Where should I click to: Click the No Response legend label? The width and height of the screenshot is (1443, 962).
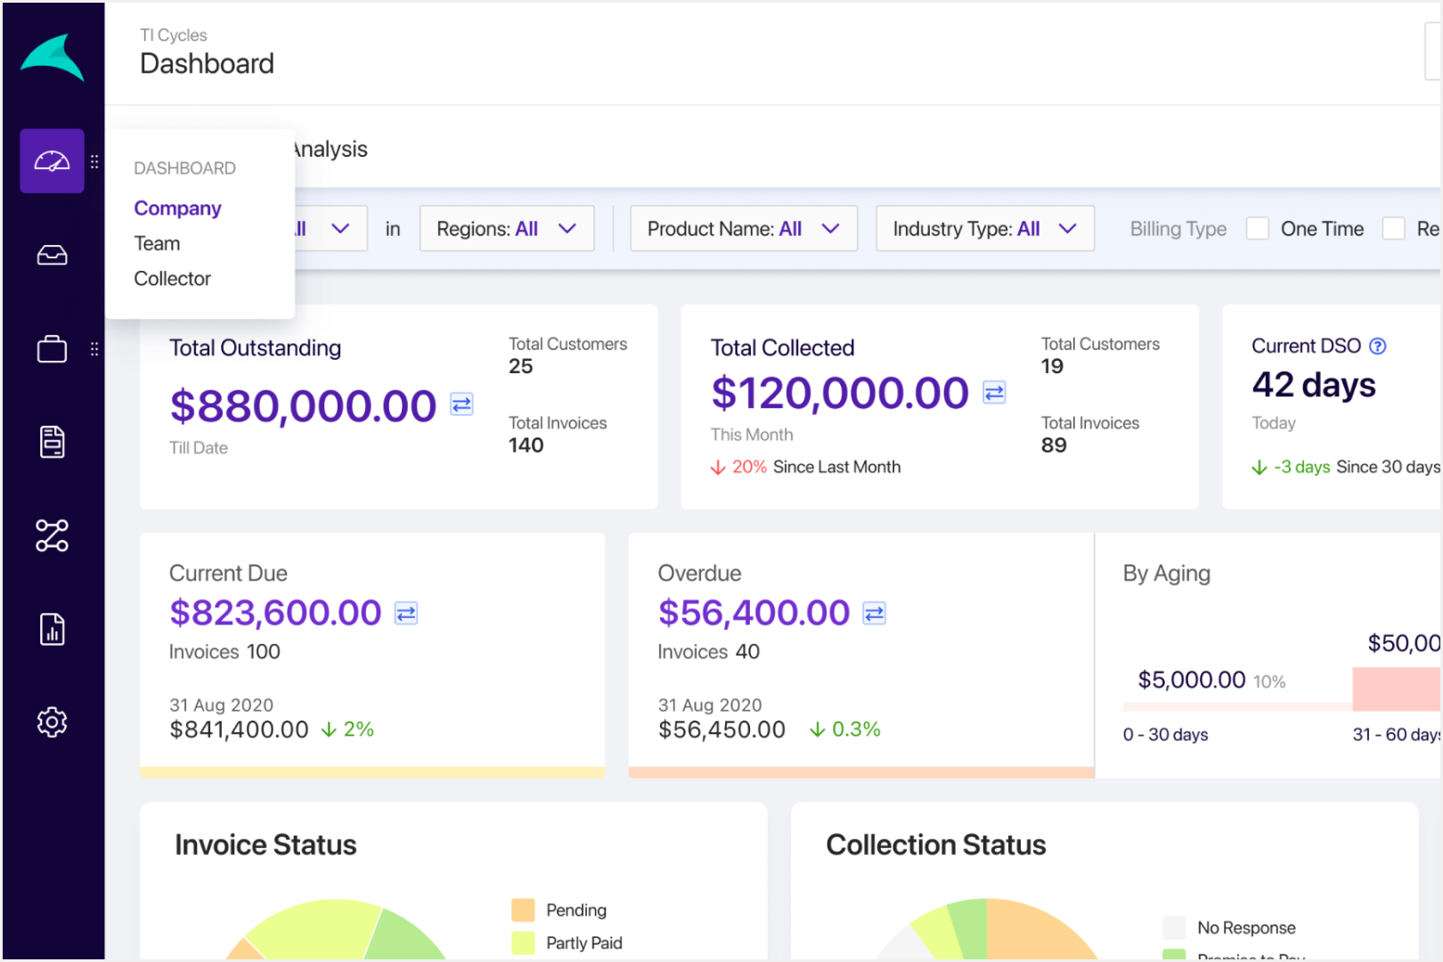click(x=1246, y=928)
